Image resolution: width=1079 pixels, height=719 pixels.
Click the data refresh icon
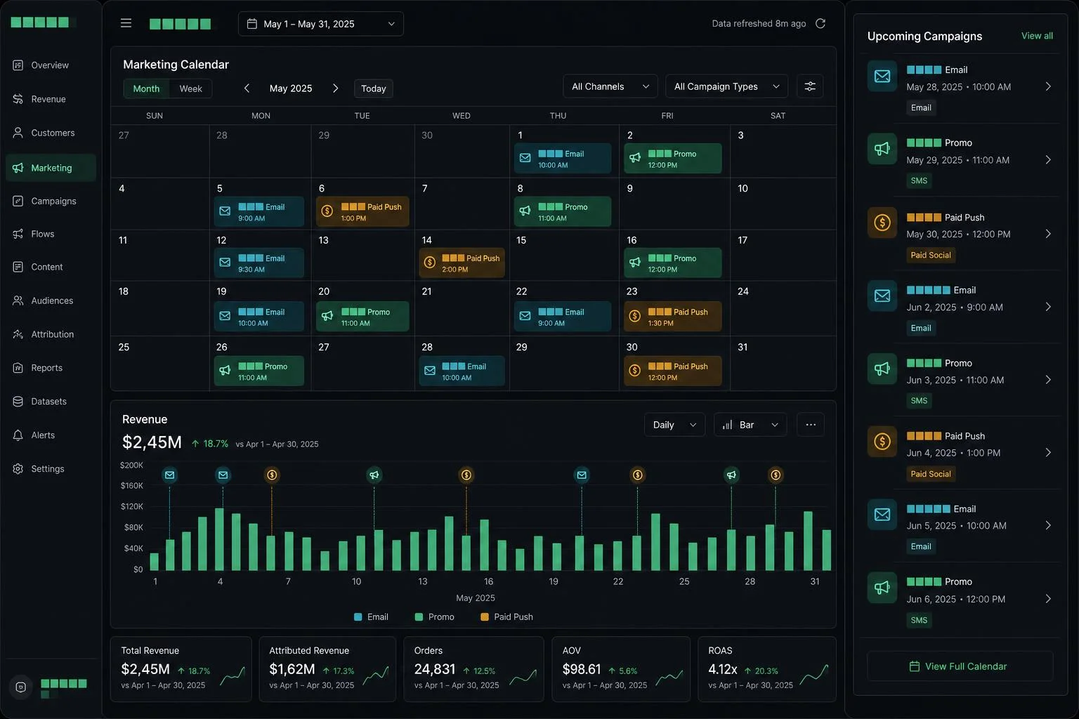pyautogui.click(x=820, y=23)
